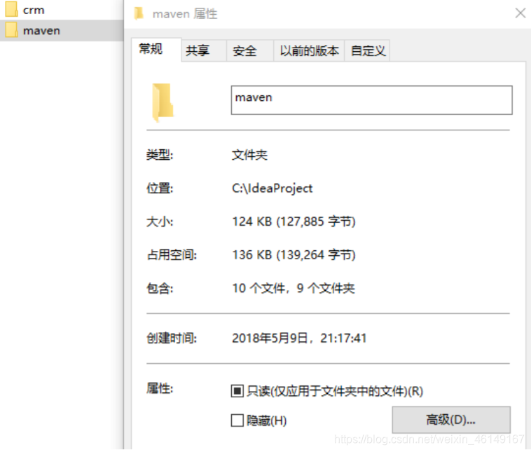Click the location value C:\IdeaProject
This screenshot has width=531, height=452.
coord(272,189)
